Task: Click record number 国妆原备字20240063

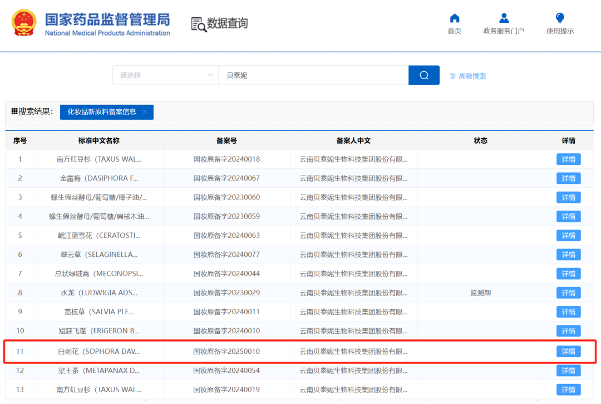Action: coord(226,235)
